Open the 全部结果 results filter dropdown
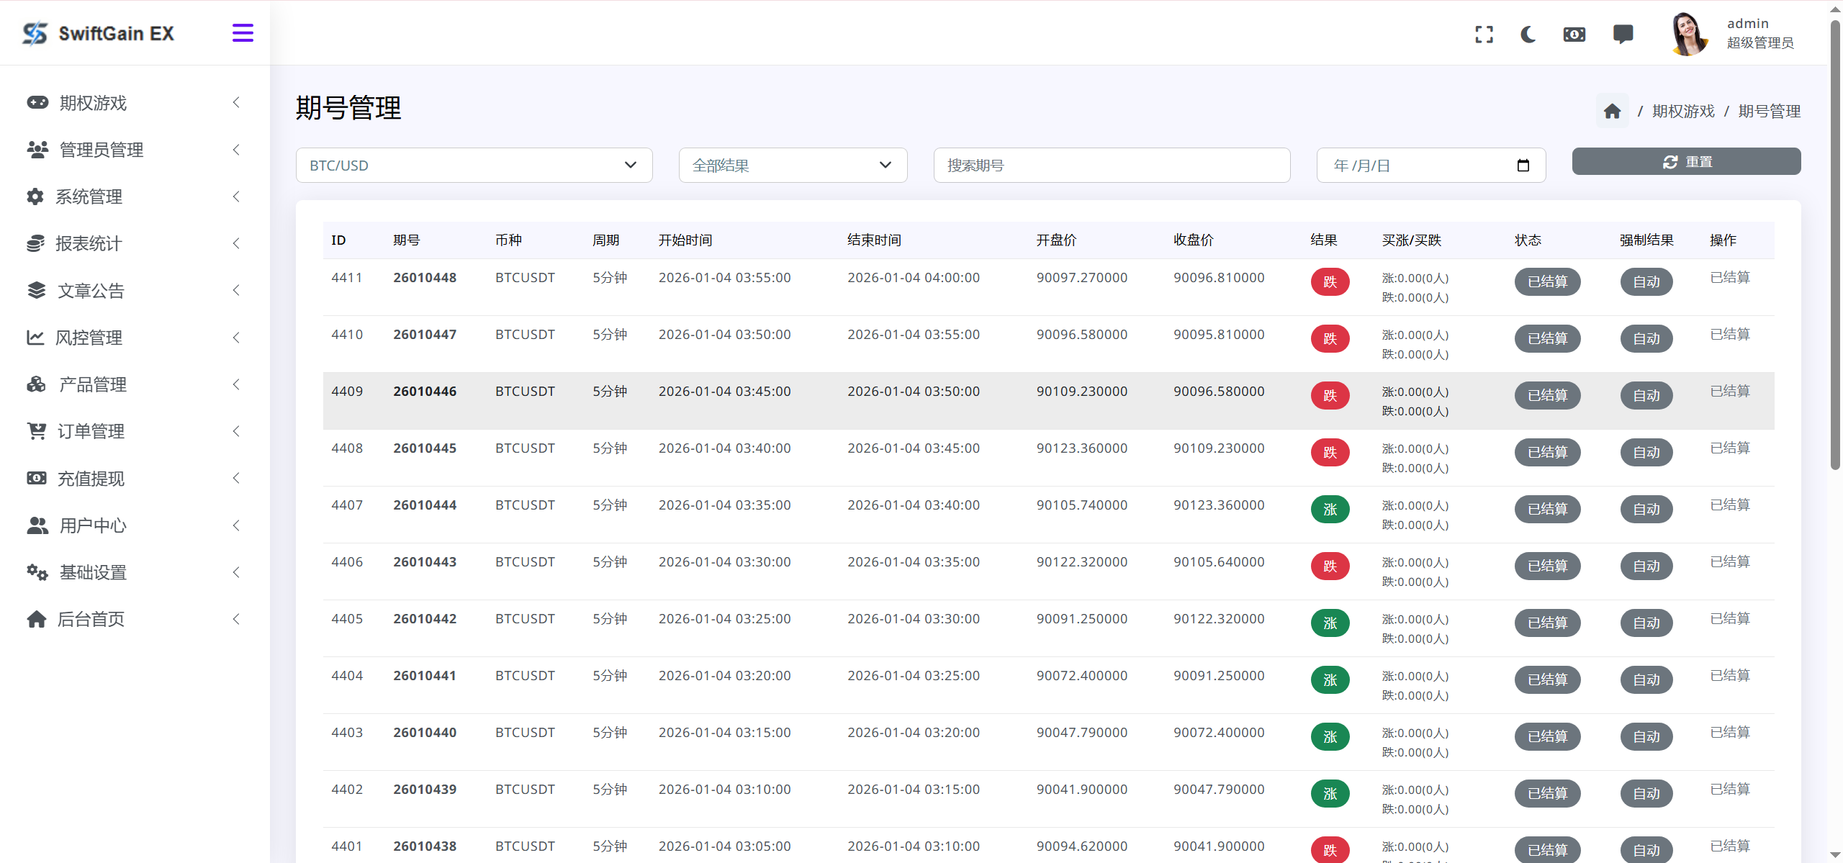Image resolution: width=1843 pixels, height=863 pixels. tap(792, 165)
